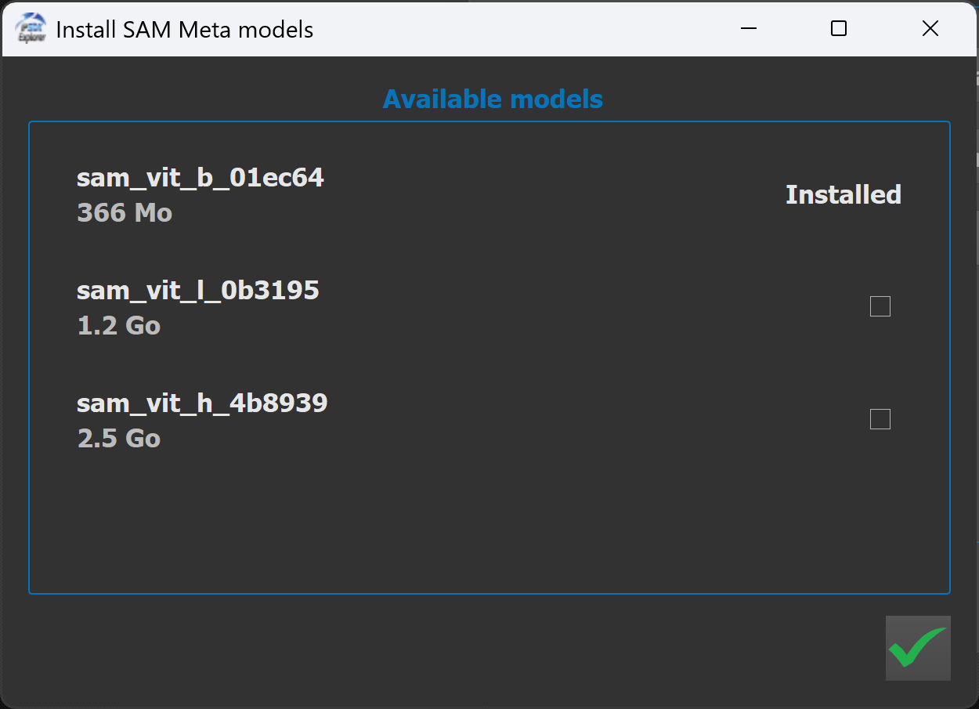
Task: Click the PSIX Explorer icon in title bar
Action: point(31,30)
